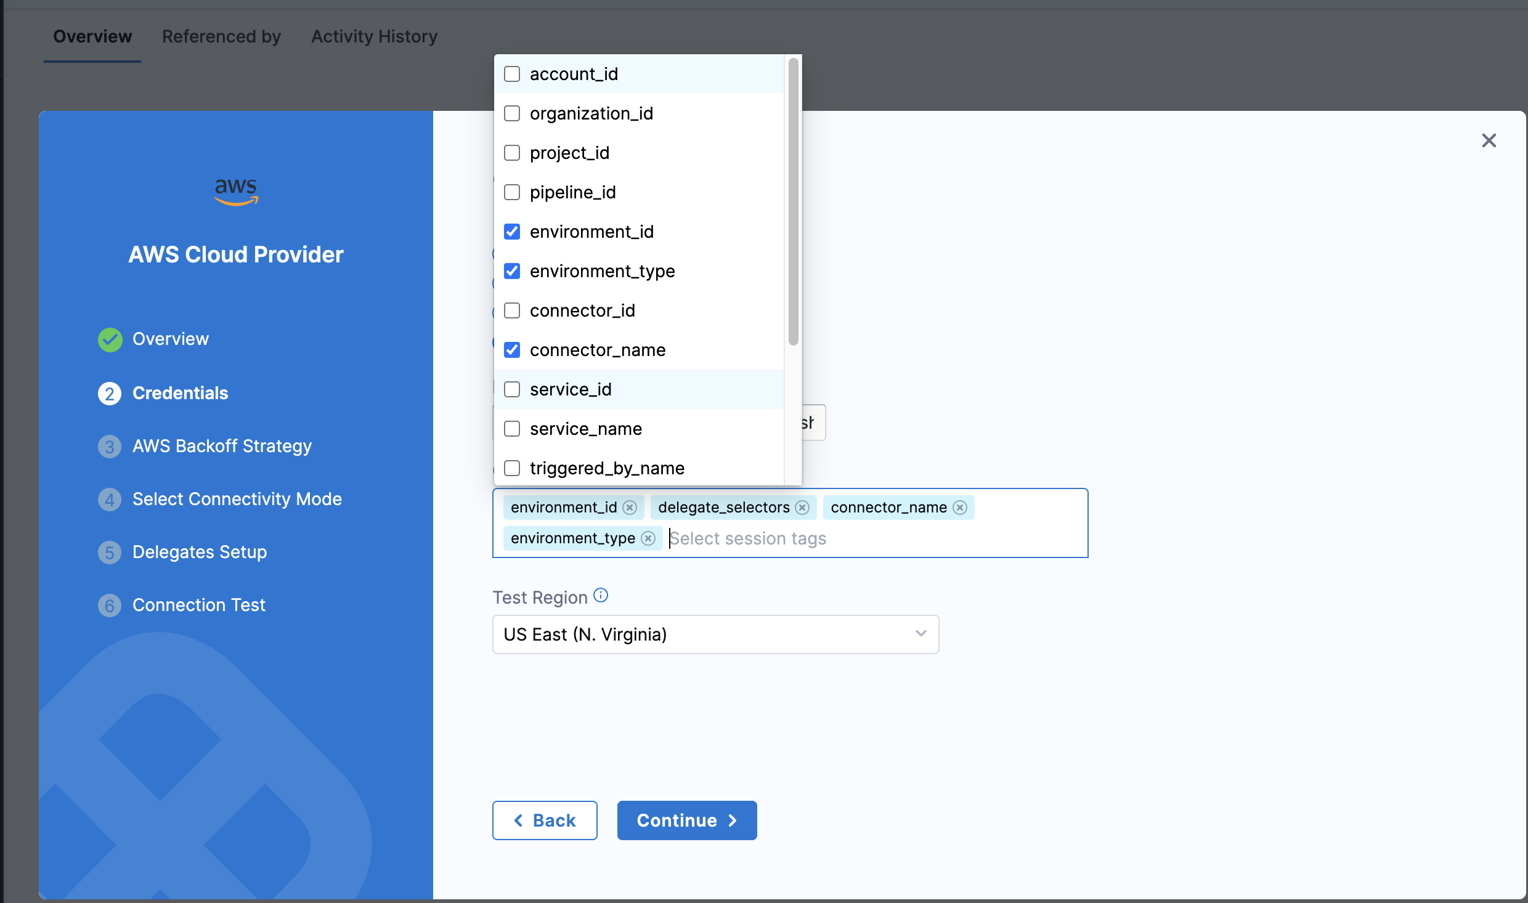Viewport: 1528px width, 903px height.
Task: Click the session tags list scrollbar
Action: point(793,201)
